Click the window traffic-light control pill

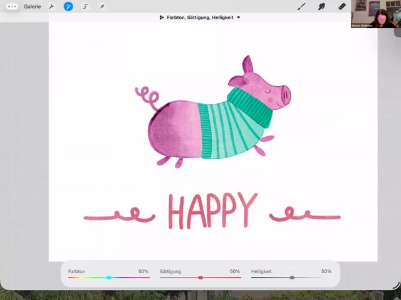coord(12,7)
